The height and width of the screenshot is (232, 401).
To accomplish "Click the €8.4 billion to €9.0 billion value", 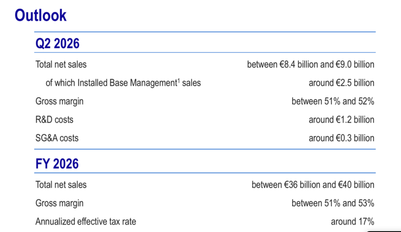I will [x=311, y=65].
